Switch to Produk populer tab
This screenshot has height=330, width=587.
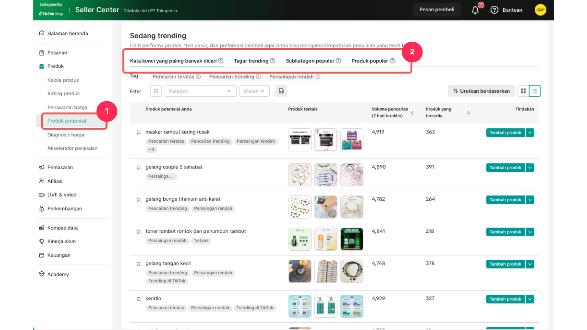[x=370, y=61]
